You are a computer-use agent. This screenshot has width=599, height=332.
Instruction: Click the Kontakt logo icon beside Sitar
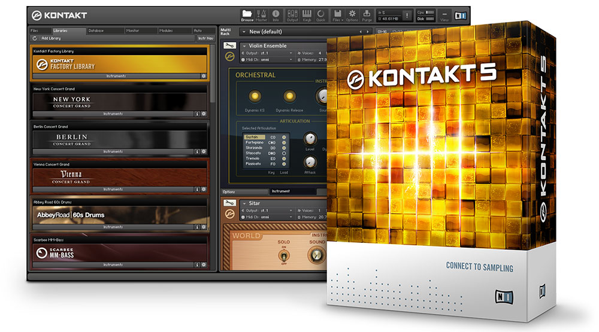coord(229,214)
